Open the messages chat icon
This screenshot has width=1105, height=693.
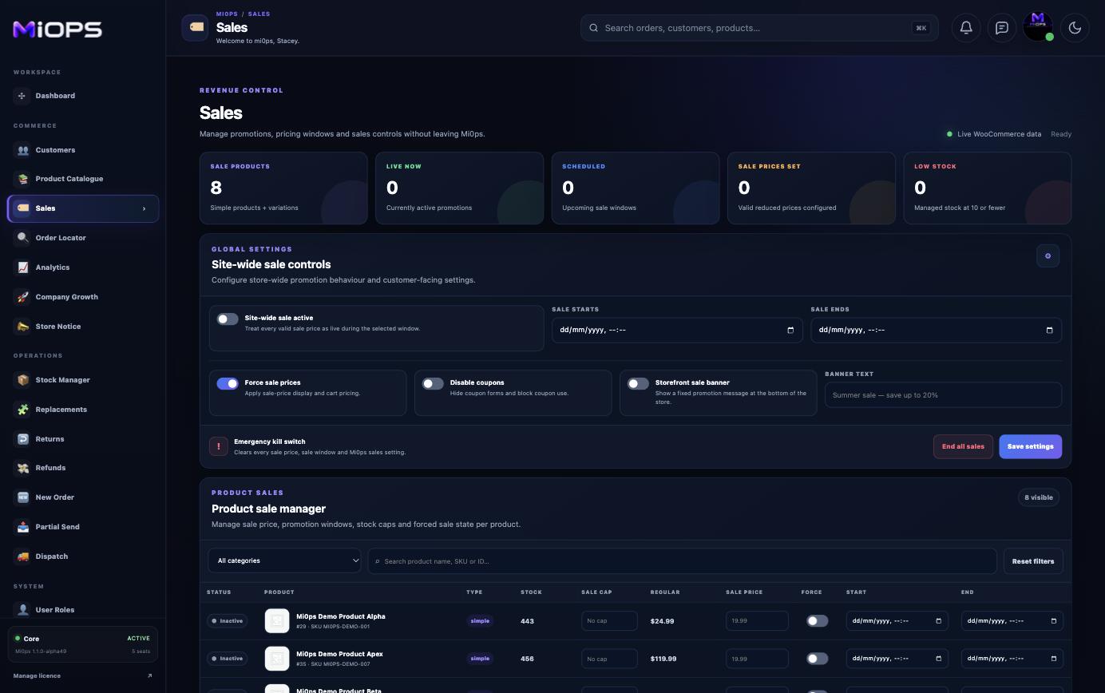point(1001,28)
